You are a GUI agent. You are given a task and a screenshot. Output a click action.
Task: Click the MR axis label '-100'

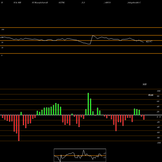tap(159, 143)
